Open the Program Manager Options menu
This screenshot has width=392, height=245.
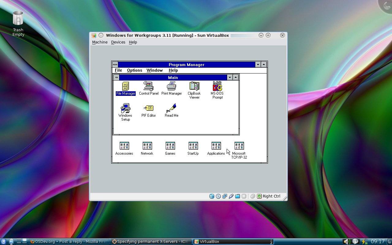134,70
